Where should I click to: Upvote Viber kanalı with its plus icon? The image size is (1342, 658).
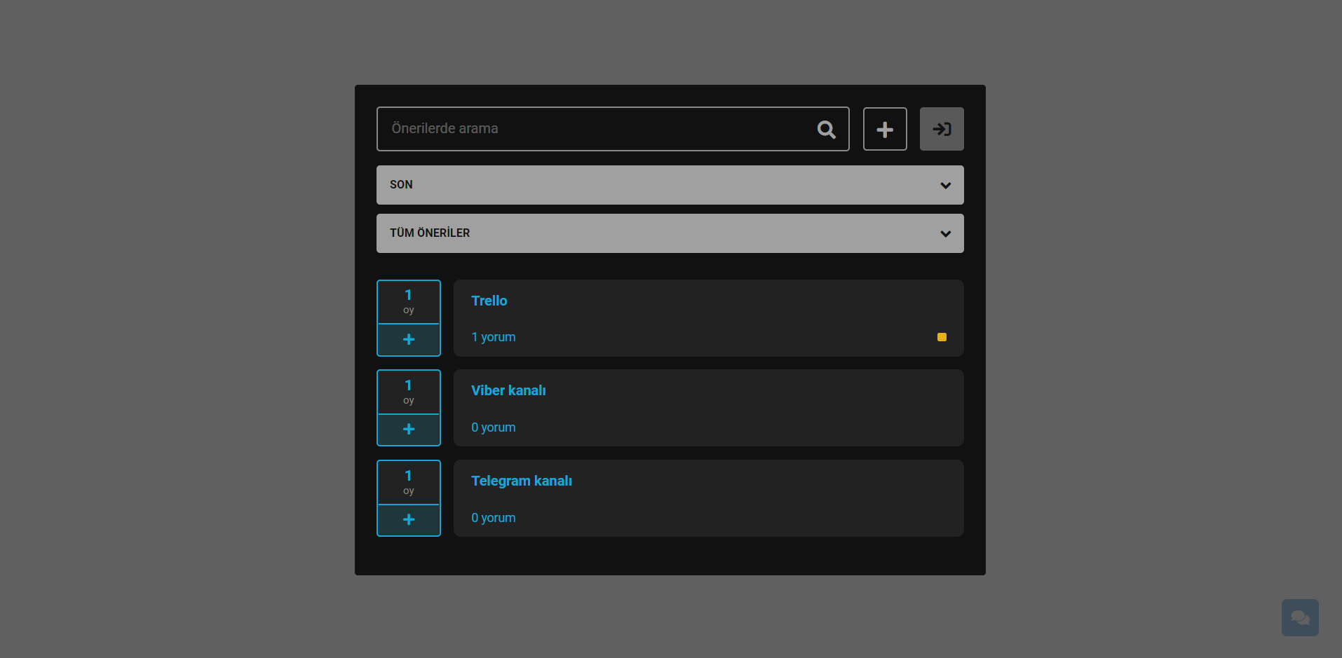coord(409,430)
